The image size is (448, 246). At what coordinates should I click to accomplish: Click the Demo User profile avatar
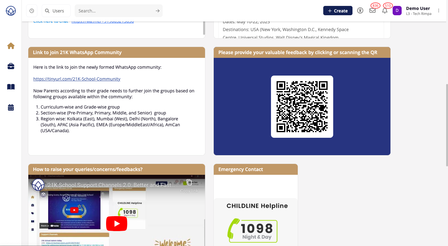click(397, 11)
